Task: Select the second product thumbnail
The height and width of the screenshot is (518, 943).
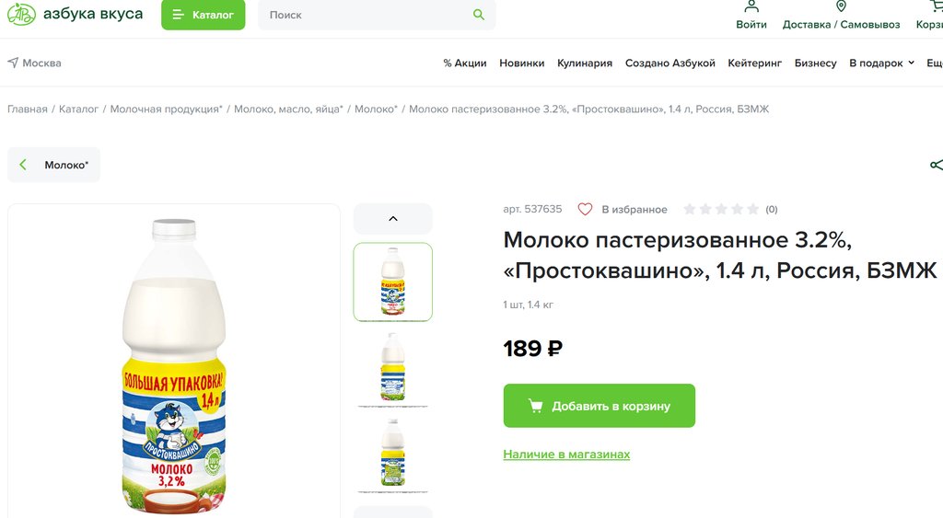Action: [x=393, y=366]
